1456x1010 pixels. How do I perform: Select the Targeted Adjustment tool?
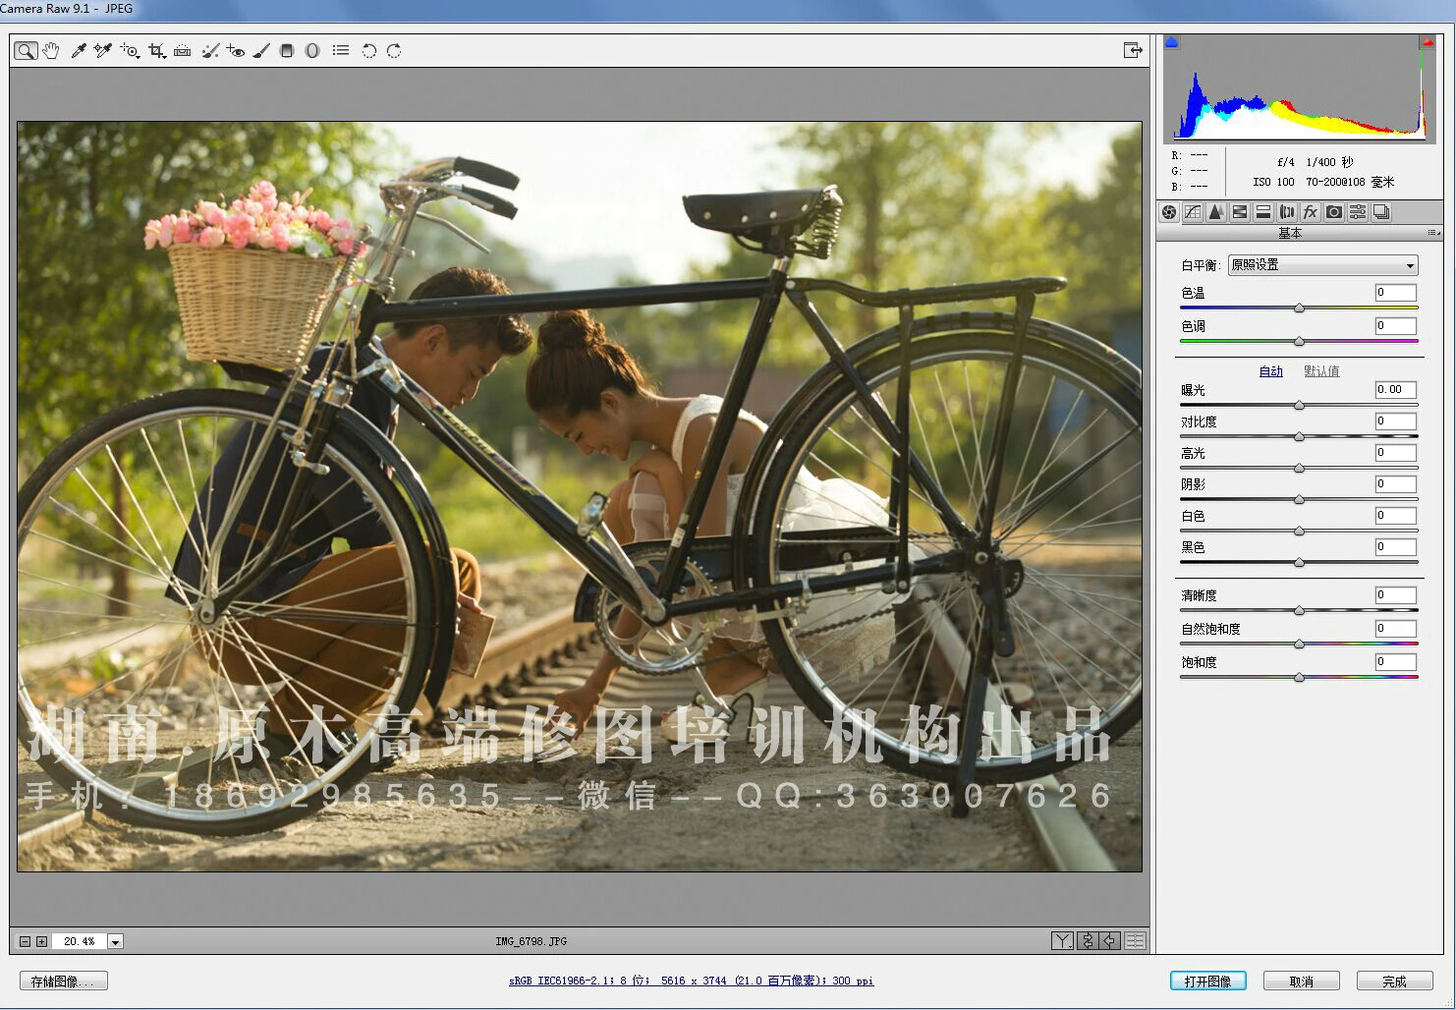[x=130, y=51]
